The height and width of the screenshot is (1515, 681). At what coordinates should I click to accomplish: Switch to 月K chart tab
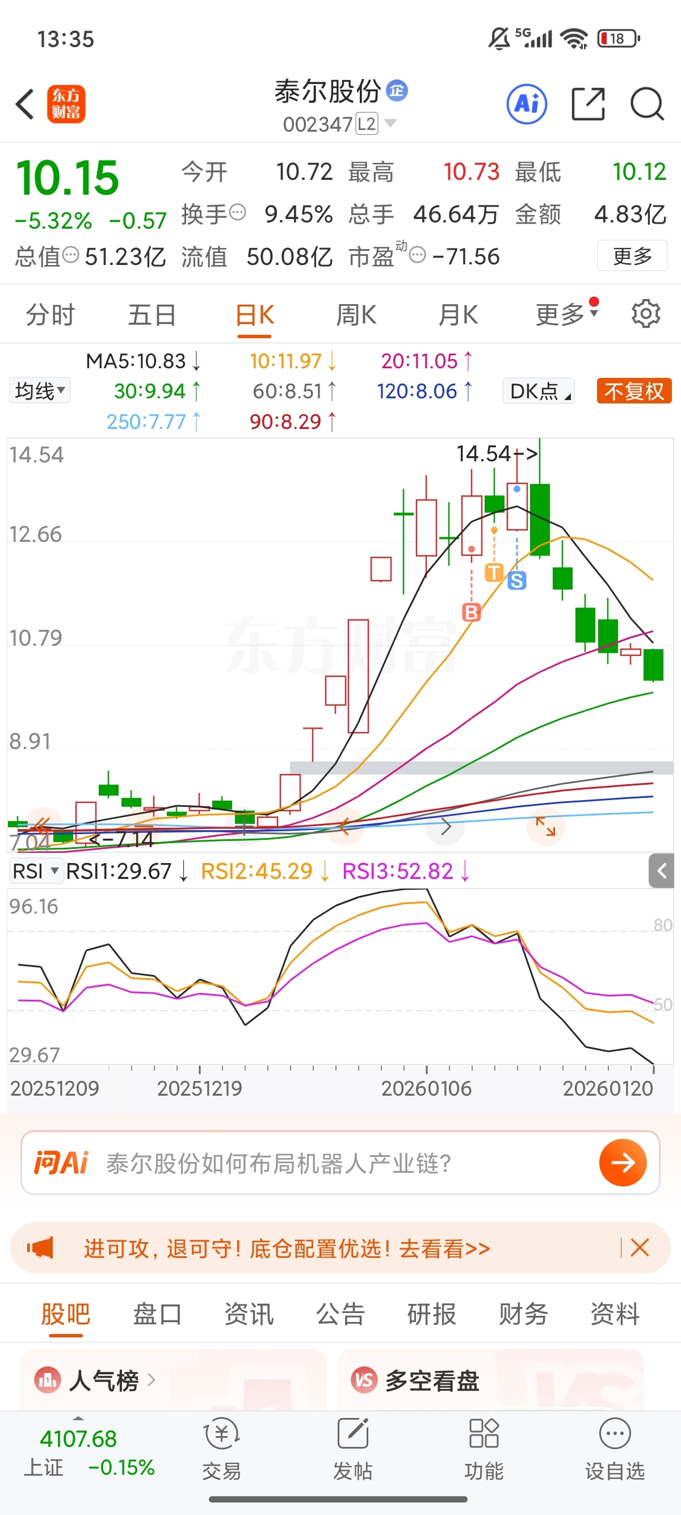(457, 315)
